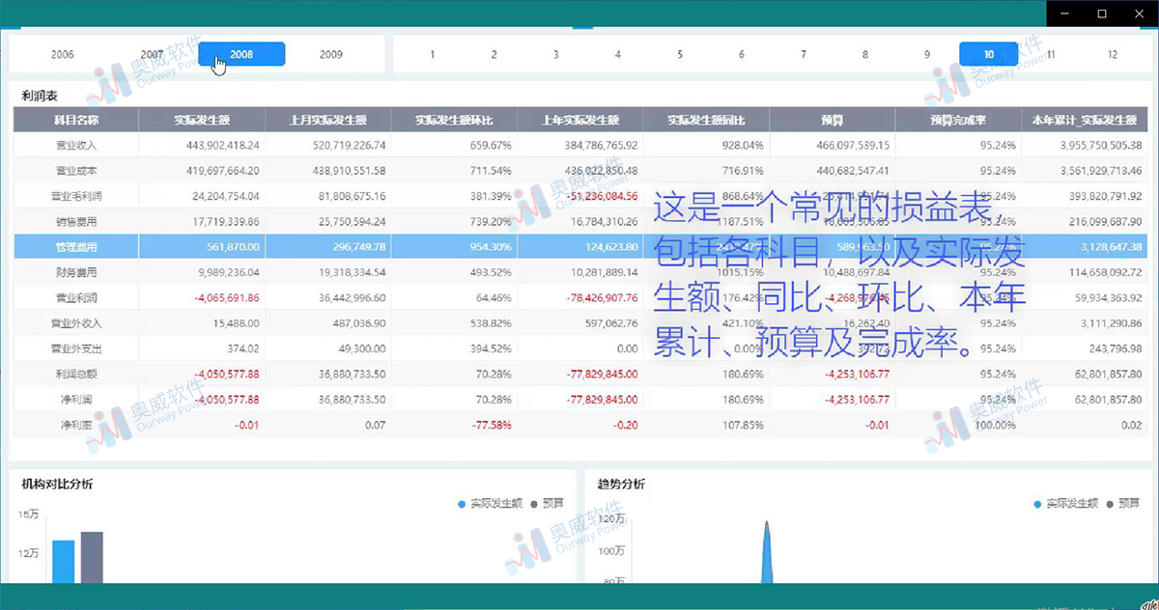Sort table by 科目名称 column header

(x=76, y=121)
